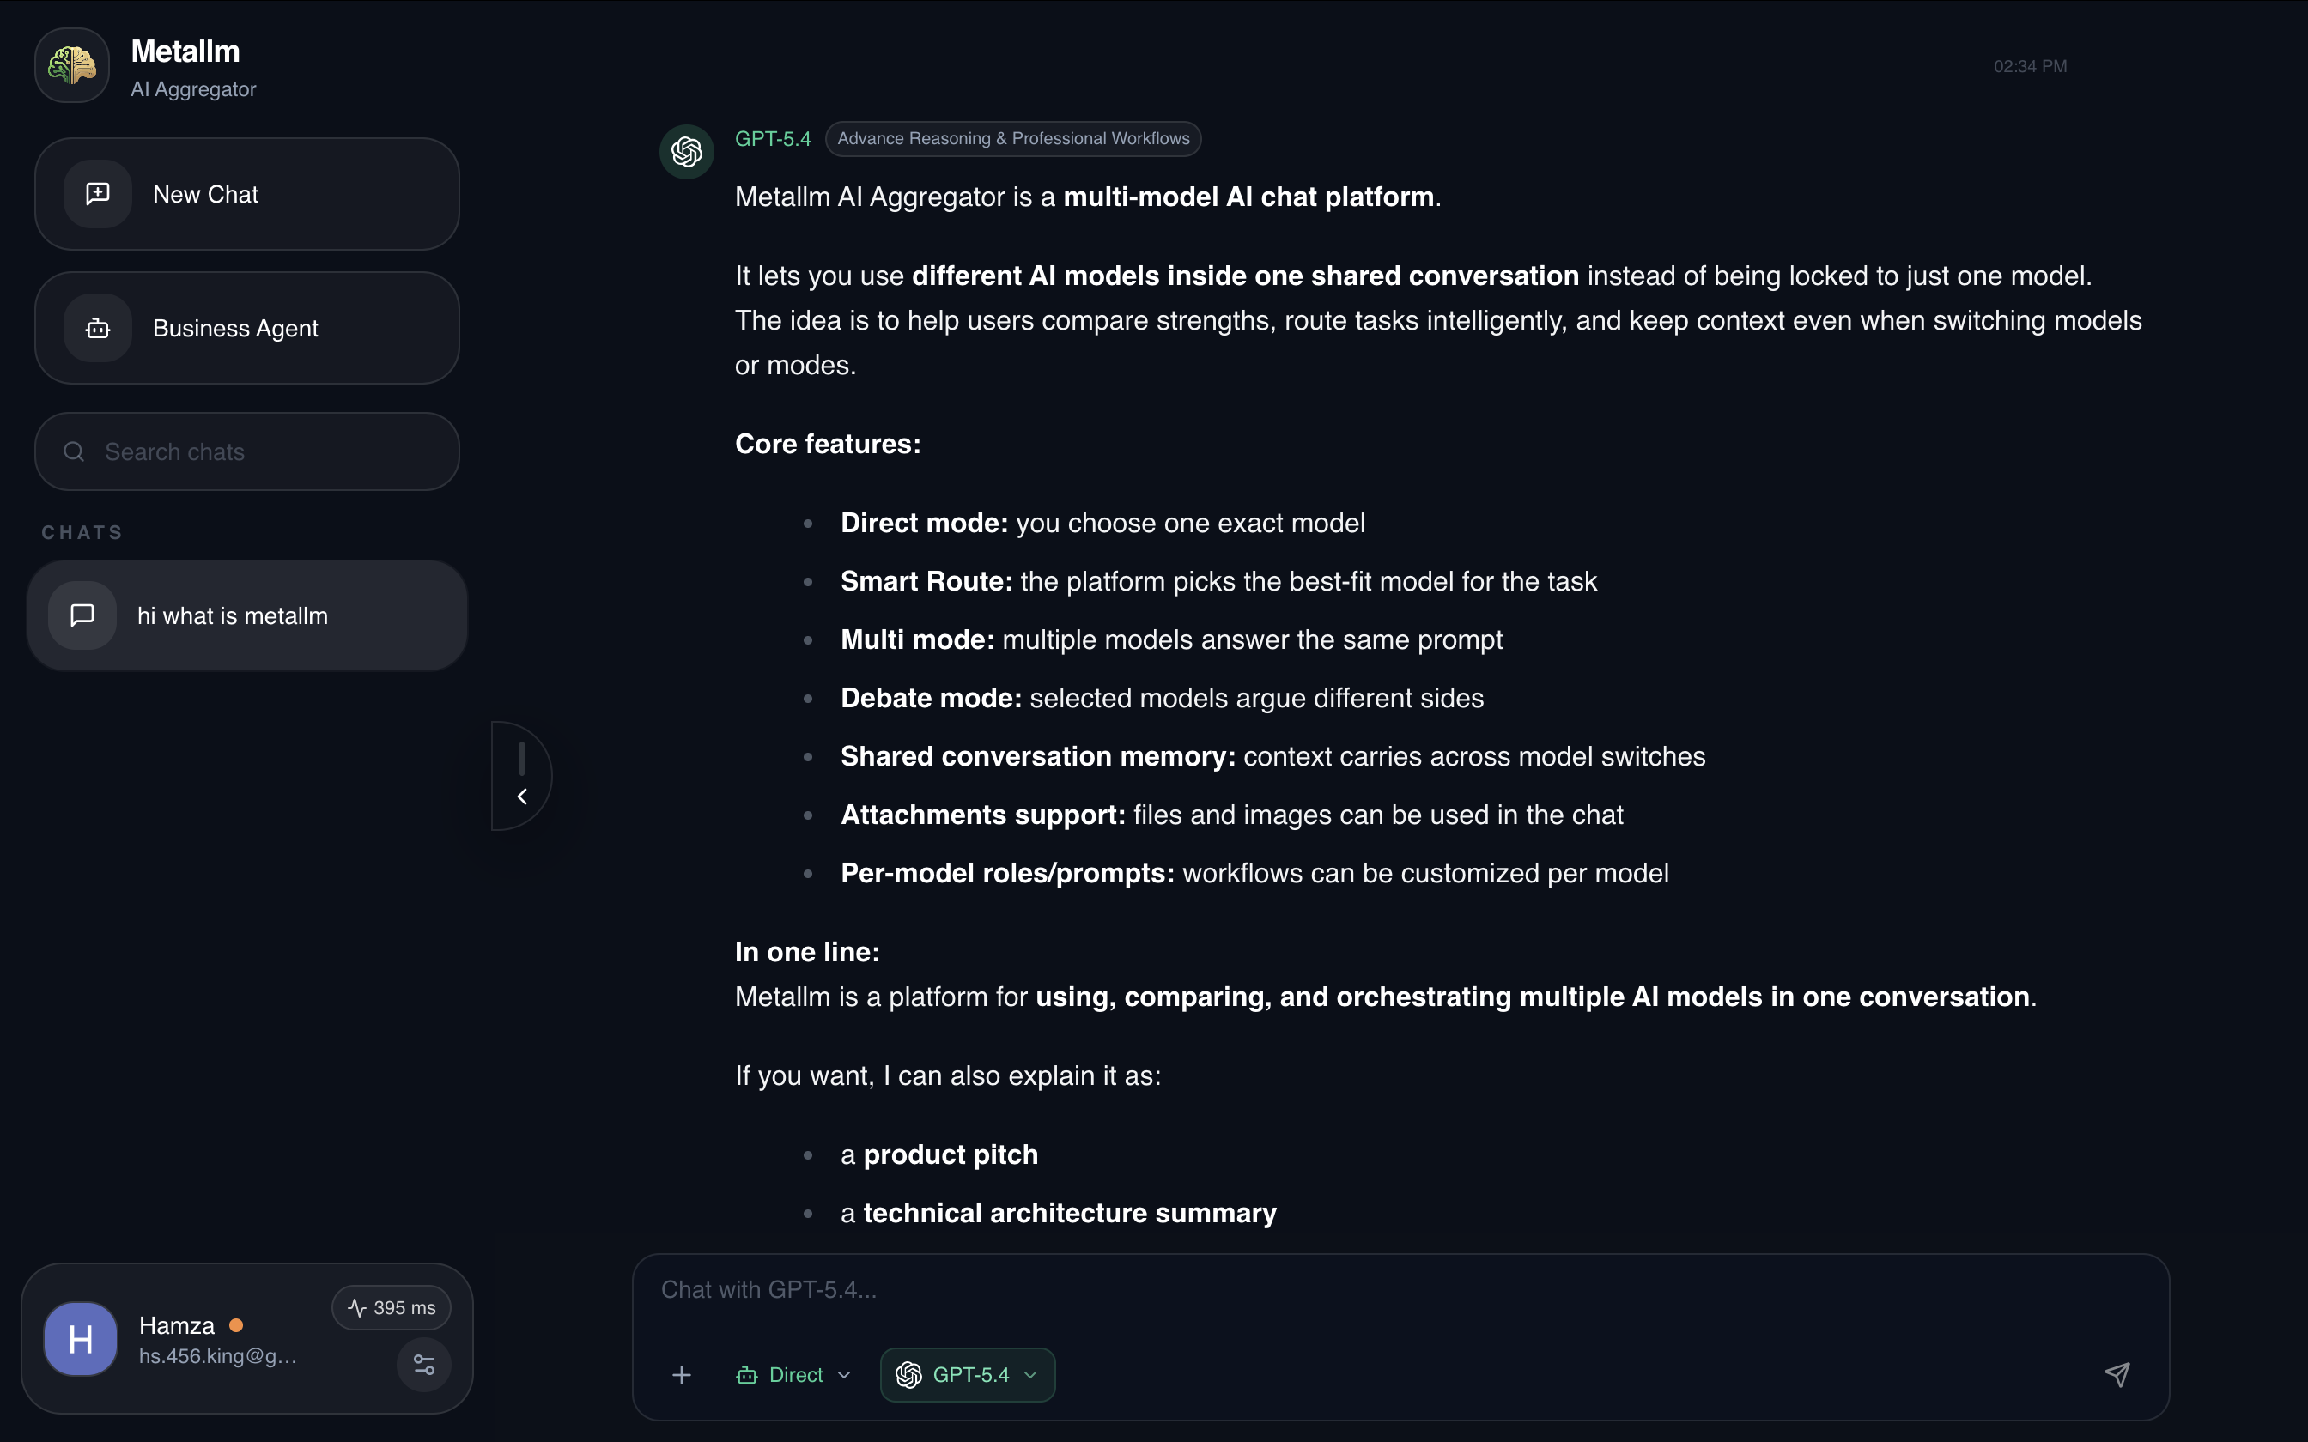2308x1442 pixels.
Task: Click the send paper-plane icon
Action: tap(2117, 1374)
